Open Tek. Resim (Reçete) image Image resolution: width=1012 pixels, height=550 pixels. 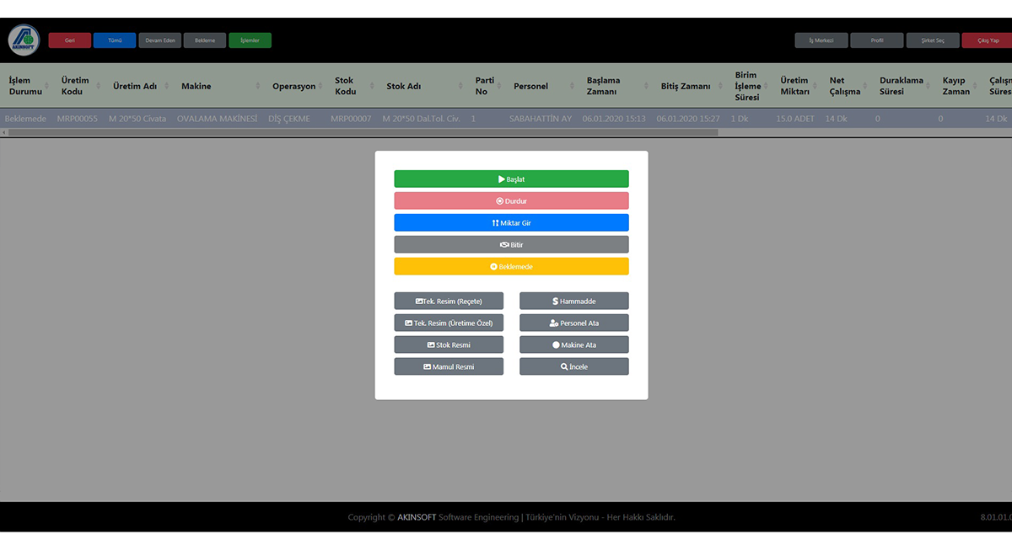click(x=449, y=302)
